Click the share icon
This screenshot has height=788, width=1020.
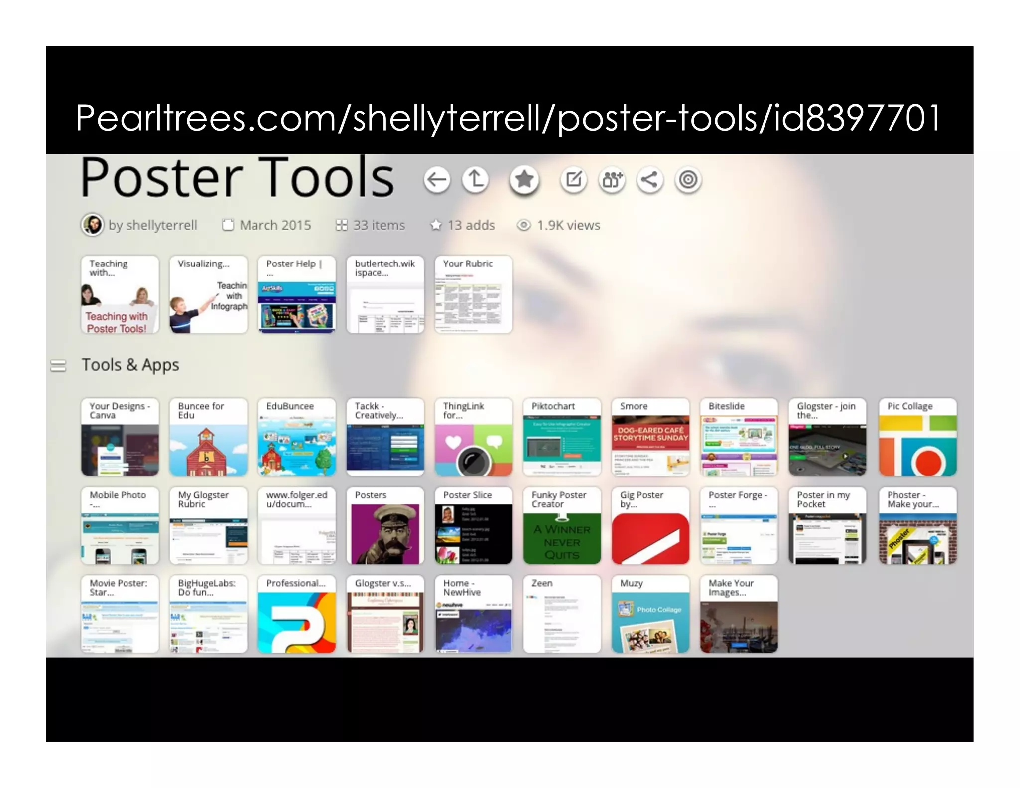pyautogui.click(x=649, y=180)
